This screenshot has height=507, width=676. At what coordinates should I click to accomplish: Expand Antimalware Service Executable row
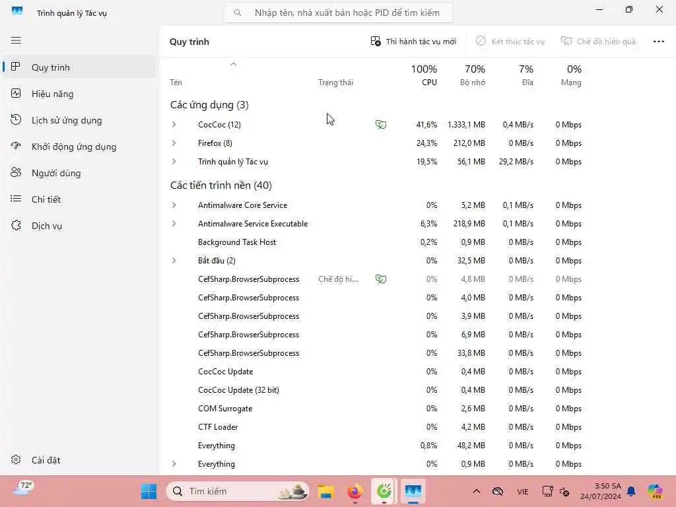(x=174, y=224)
